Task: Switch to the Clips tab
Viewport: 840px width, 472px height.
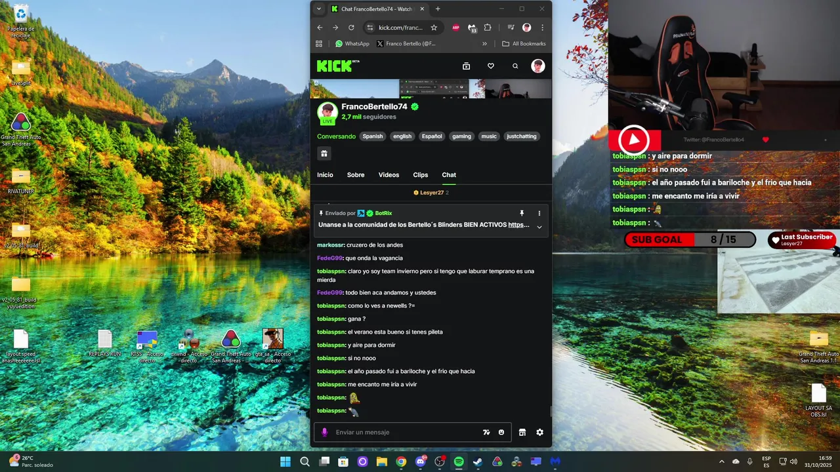Action: (x=421, y=175)
